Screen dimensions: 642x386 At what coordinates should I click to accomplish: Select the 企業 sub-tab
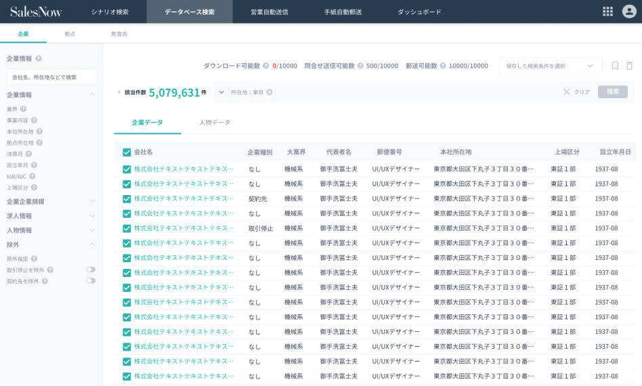point(23,34)
